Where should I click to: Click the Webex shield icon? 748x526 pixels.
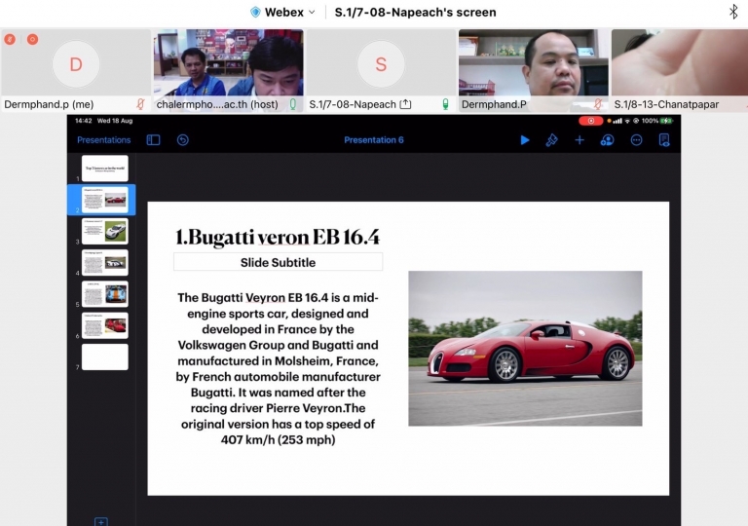[255, 13]
